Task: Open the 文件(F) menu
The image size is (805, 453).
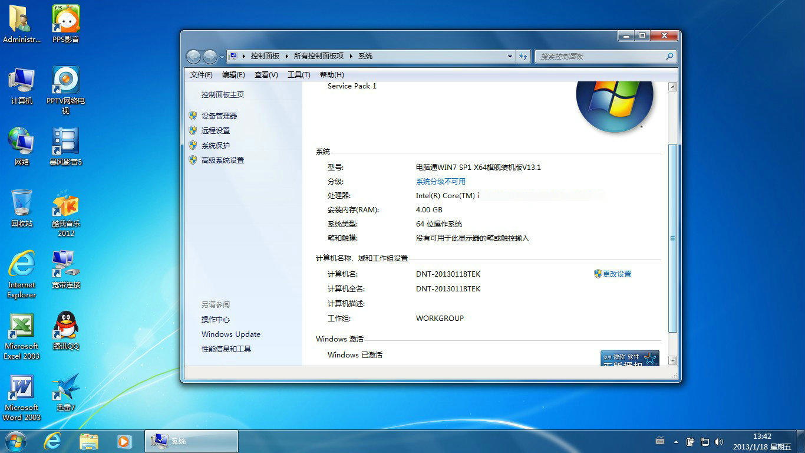Action: pyautogui.click(x=201, y=74)
